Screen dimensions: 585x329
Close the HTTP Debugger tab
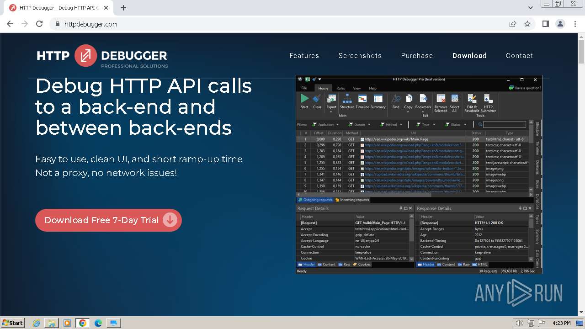[106, 8]
